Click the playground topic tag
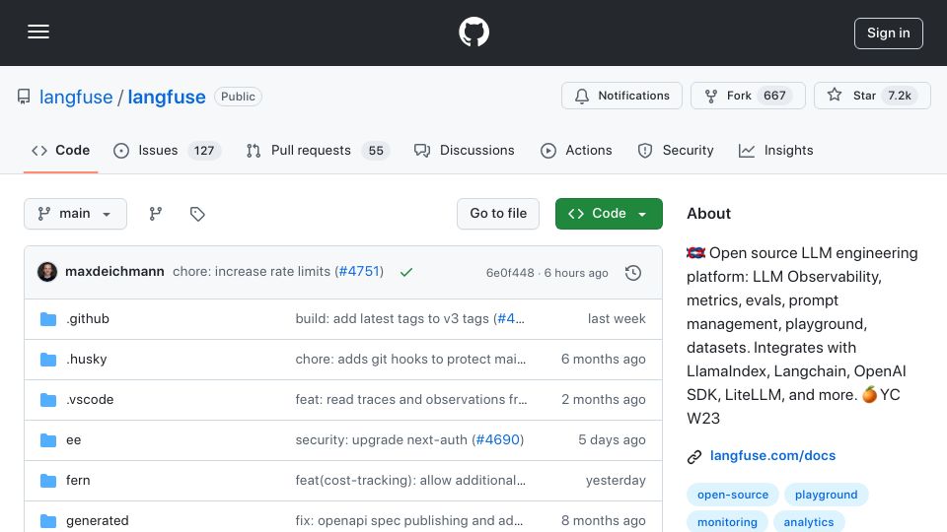 pyautogui.click(x=827, y=495)
